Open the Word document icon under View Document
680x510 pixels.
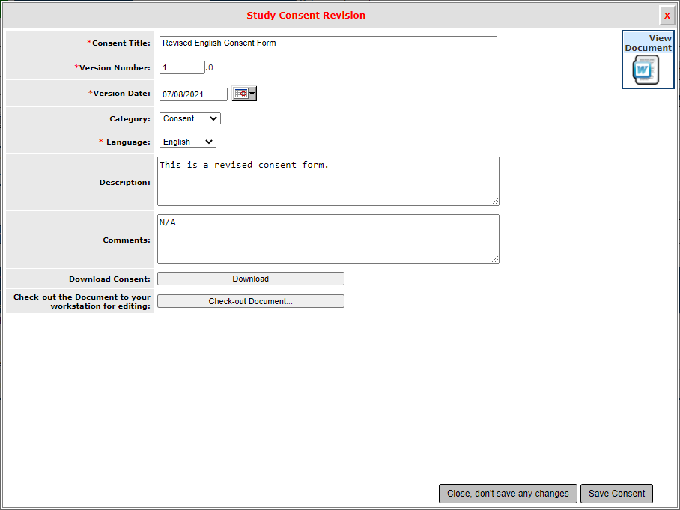click(x=646, y=70)
